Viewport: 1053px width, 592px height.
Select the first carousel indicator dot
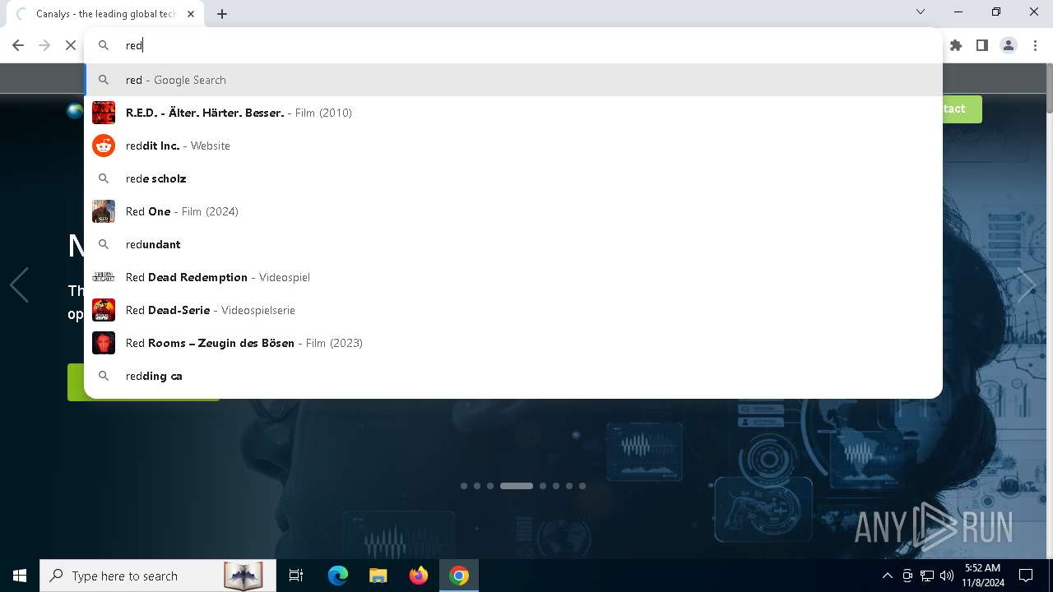[464, 486]
